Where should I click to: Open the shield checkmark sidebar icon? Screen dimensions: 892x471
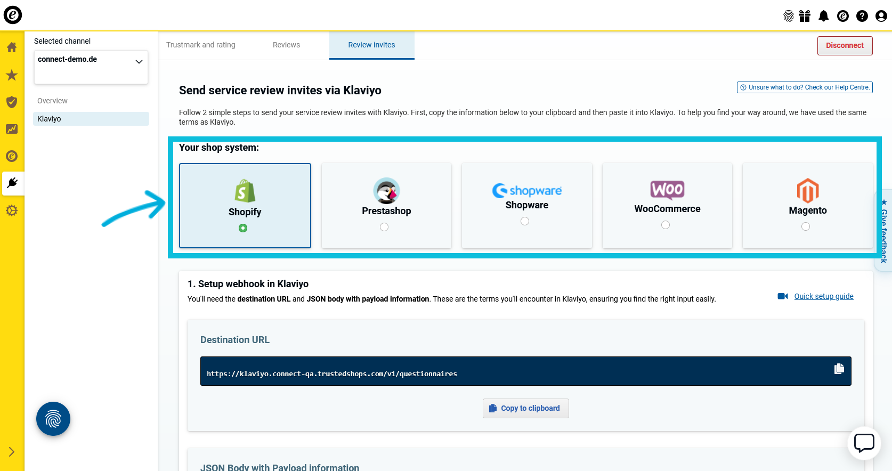click(12, 102)
